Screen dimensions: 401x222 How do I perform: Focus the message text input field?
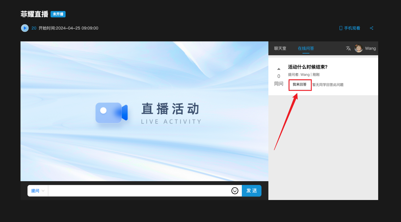click(139, 191)
